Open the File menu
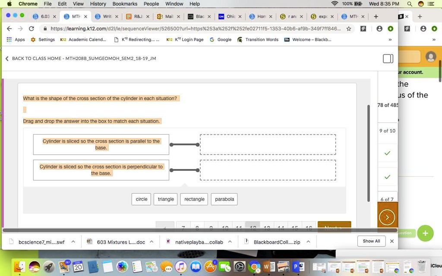 [x=47, y=3]
